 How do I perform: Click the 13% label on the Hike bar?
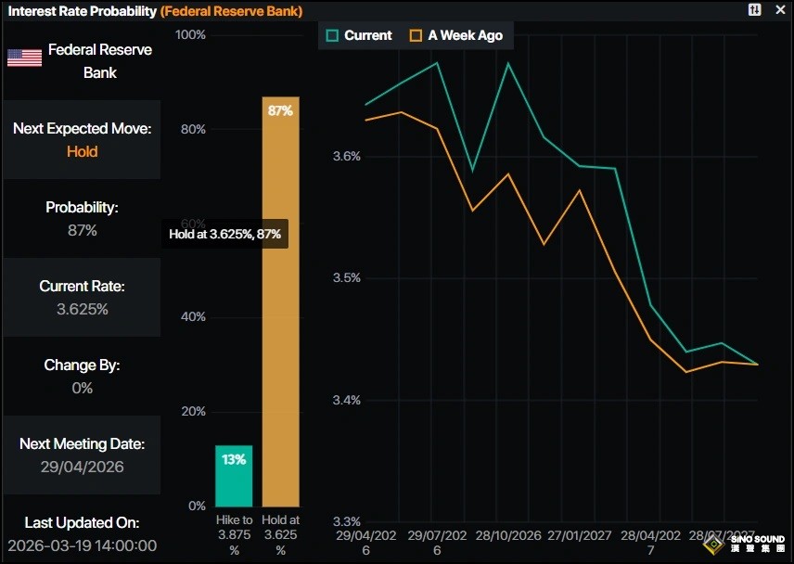pos(234,459)
